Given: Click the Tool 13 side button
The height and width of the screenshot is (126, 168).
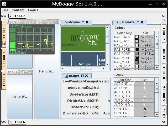Looking at the screenshot, I should (4, 81).
